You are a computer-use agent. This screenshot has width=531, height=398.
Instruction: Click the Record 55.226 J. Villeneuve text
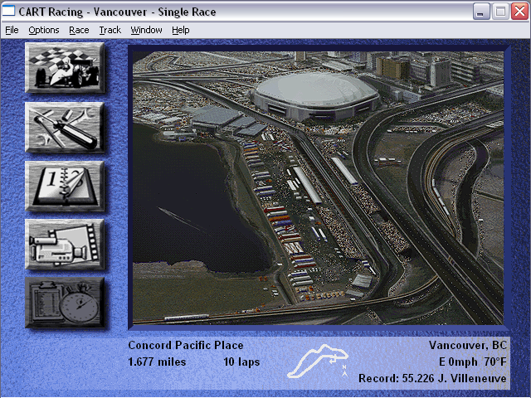point(432,378)
